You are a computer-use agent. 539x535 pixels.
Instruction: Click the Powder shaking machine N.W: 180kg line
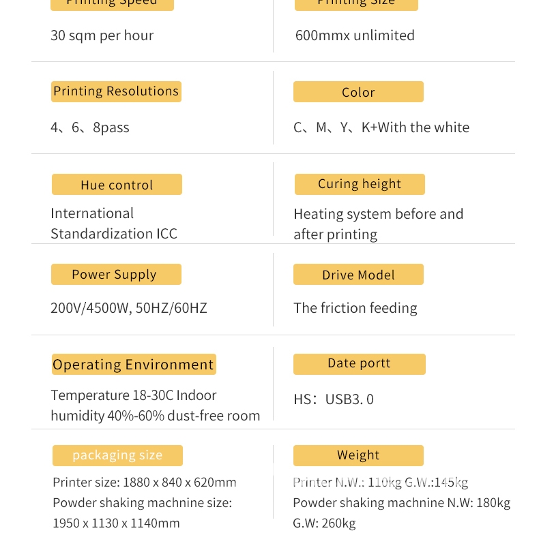click(401, 503)
